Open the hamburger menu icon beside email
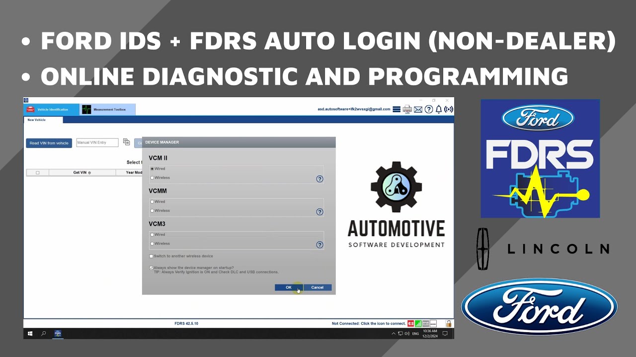 click(397, 109)
